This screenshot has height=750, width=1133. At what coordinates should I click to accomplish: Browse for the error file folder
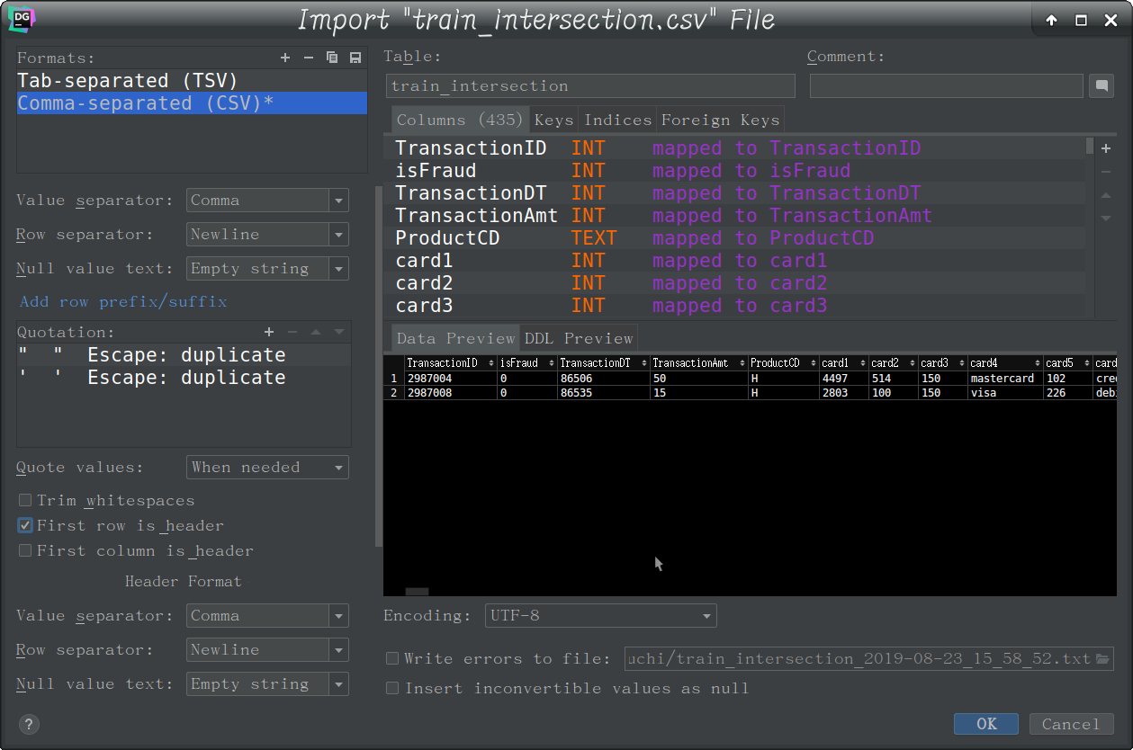[1102, 658]
